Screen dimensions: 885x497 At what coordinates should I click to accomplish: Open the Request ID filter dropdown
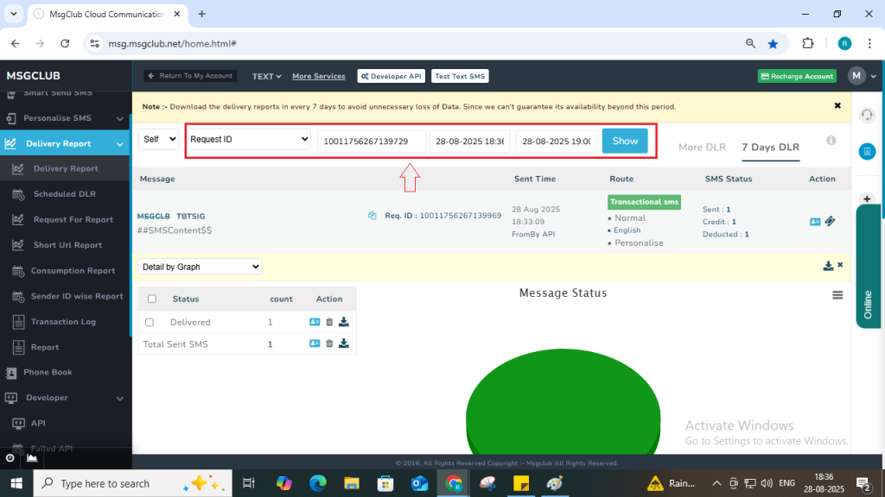click(x=249, y=139)
